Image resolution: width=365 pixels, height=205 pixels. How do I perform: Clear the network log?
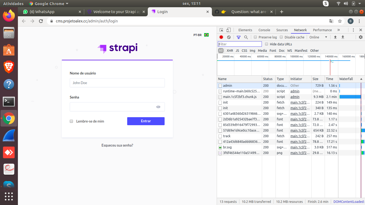point(229,37)
